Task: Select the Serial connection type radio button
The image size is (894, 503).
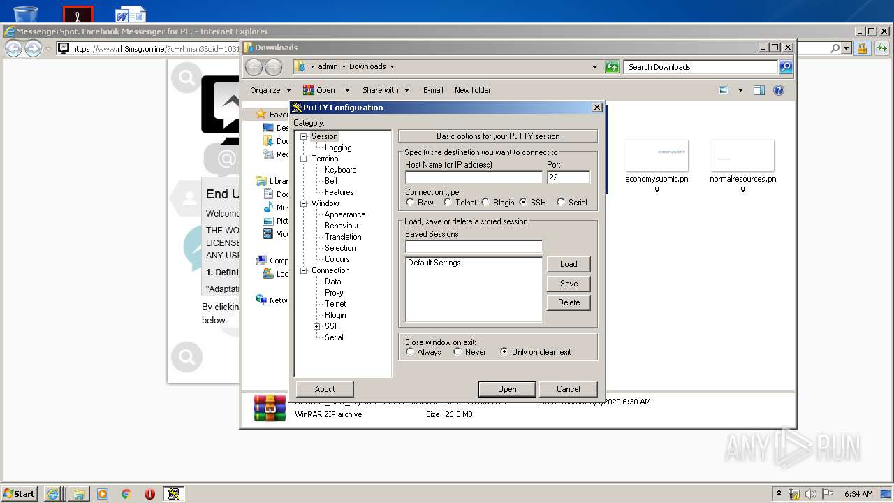Action: (x=561, y=203)
